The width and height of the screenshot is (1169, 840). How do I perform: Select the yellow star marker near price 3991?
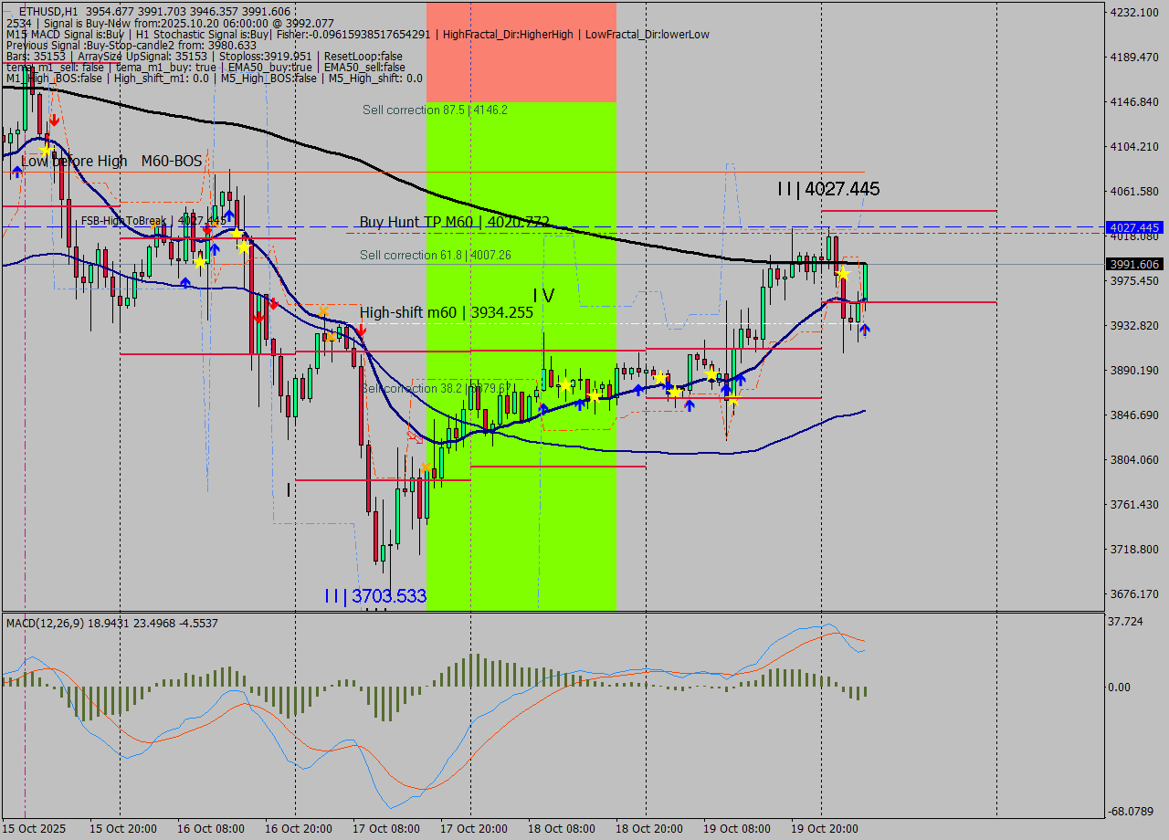coord(843,274)
